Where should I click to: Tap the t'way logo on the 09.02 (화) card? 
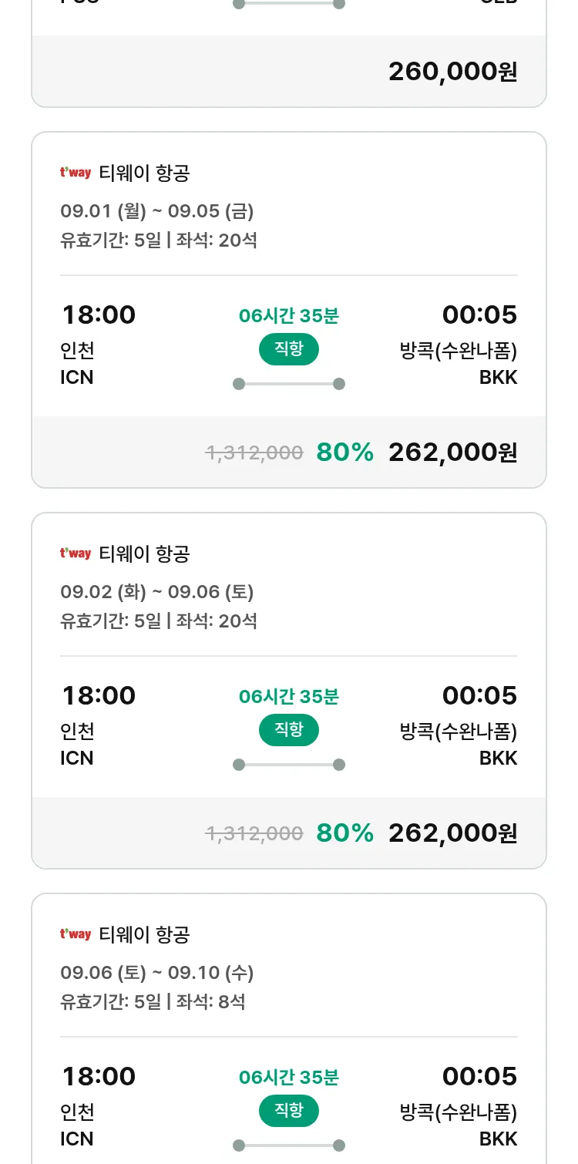[x=76, y=553]
